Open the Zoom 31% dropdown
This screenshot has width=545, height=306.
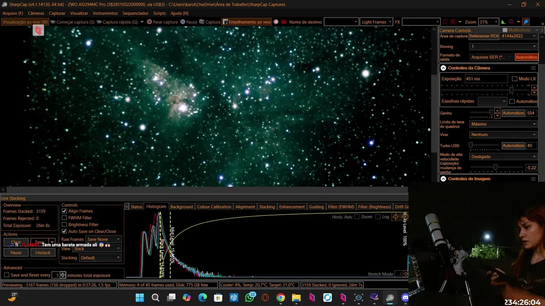pyautogui.click(x=488, y=22)
